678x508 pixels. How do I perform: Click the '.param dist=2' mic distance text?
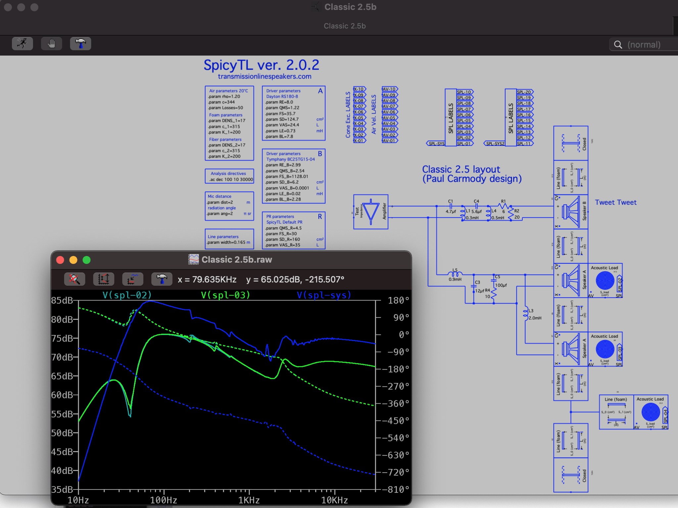tap(220, 202)
